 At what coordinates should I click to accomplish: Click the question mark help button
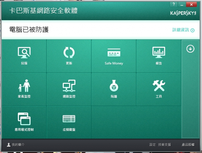coord(174,4)
